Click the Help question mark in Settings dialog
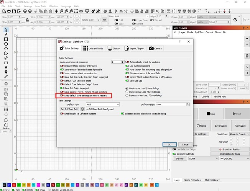 click(180, 42)
